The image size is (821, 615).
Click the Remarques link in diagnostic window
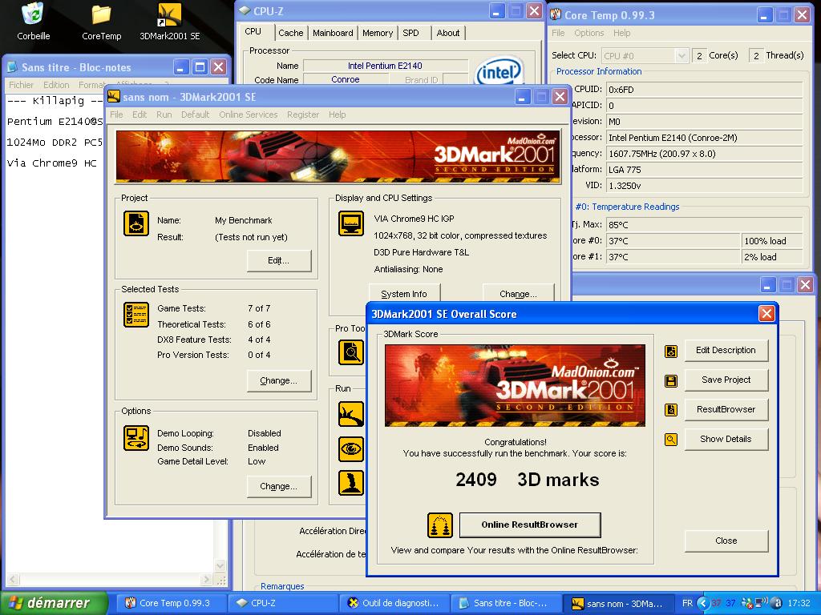(282, 586)
